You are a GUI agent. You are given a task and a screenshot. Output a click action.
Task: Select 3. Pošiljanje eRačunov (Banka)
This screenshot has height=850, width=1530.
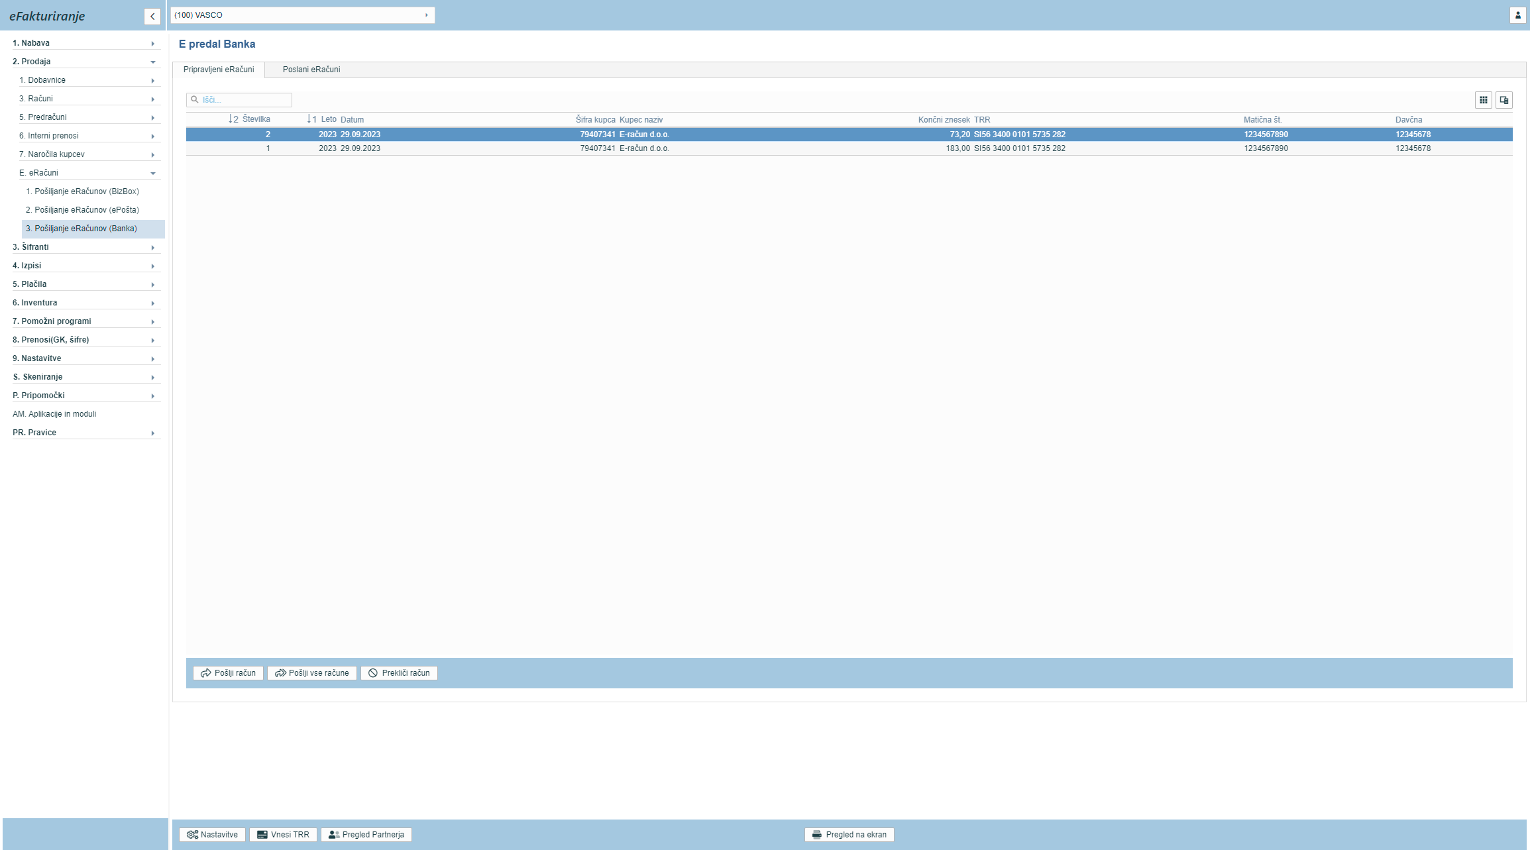pyautogui.click(x=93, y=229)
